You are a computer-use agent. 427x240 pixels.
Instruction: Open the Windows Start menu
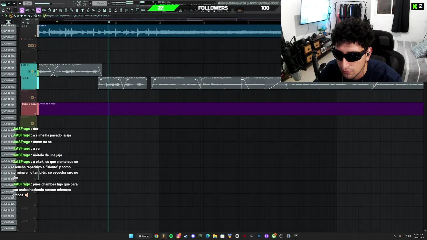pos(131,236)
